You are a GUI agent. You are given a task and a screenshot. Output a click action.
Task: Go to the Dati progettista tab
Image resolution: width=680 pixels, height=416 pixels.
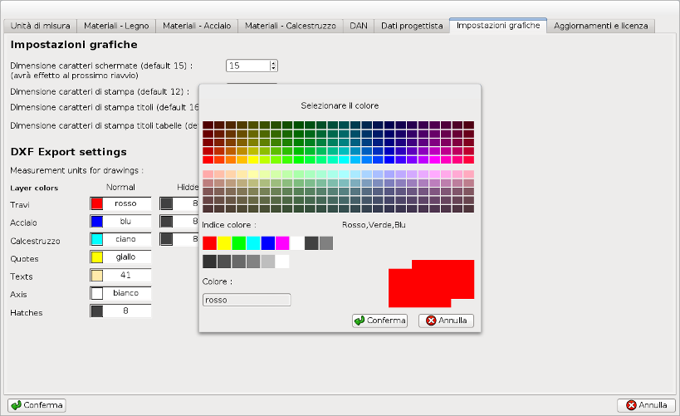(412, 26)
